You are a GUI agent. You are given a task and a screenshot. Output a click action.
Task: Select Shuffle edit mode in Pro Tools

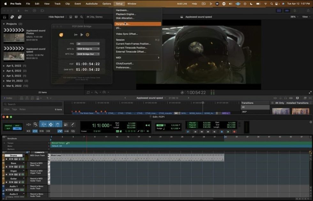pyautogui.click(x=8, y=126)
